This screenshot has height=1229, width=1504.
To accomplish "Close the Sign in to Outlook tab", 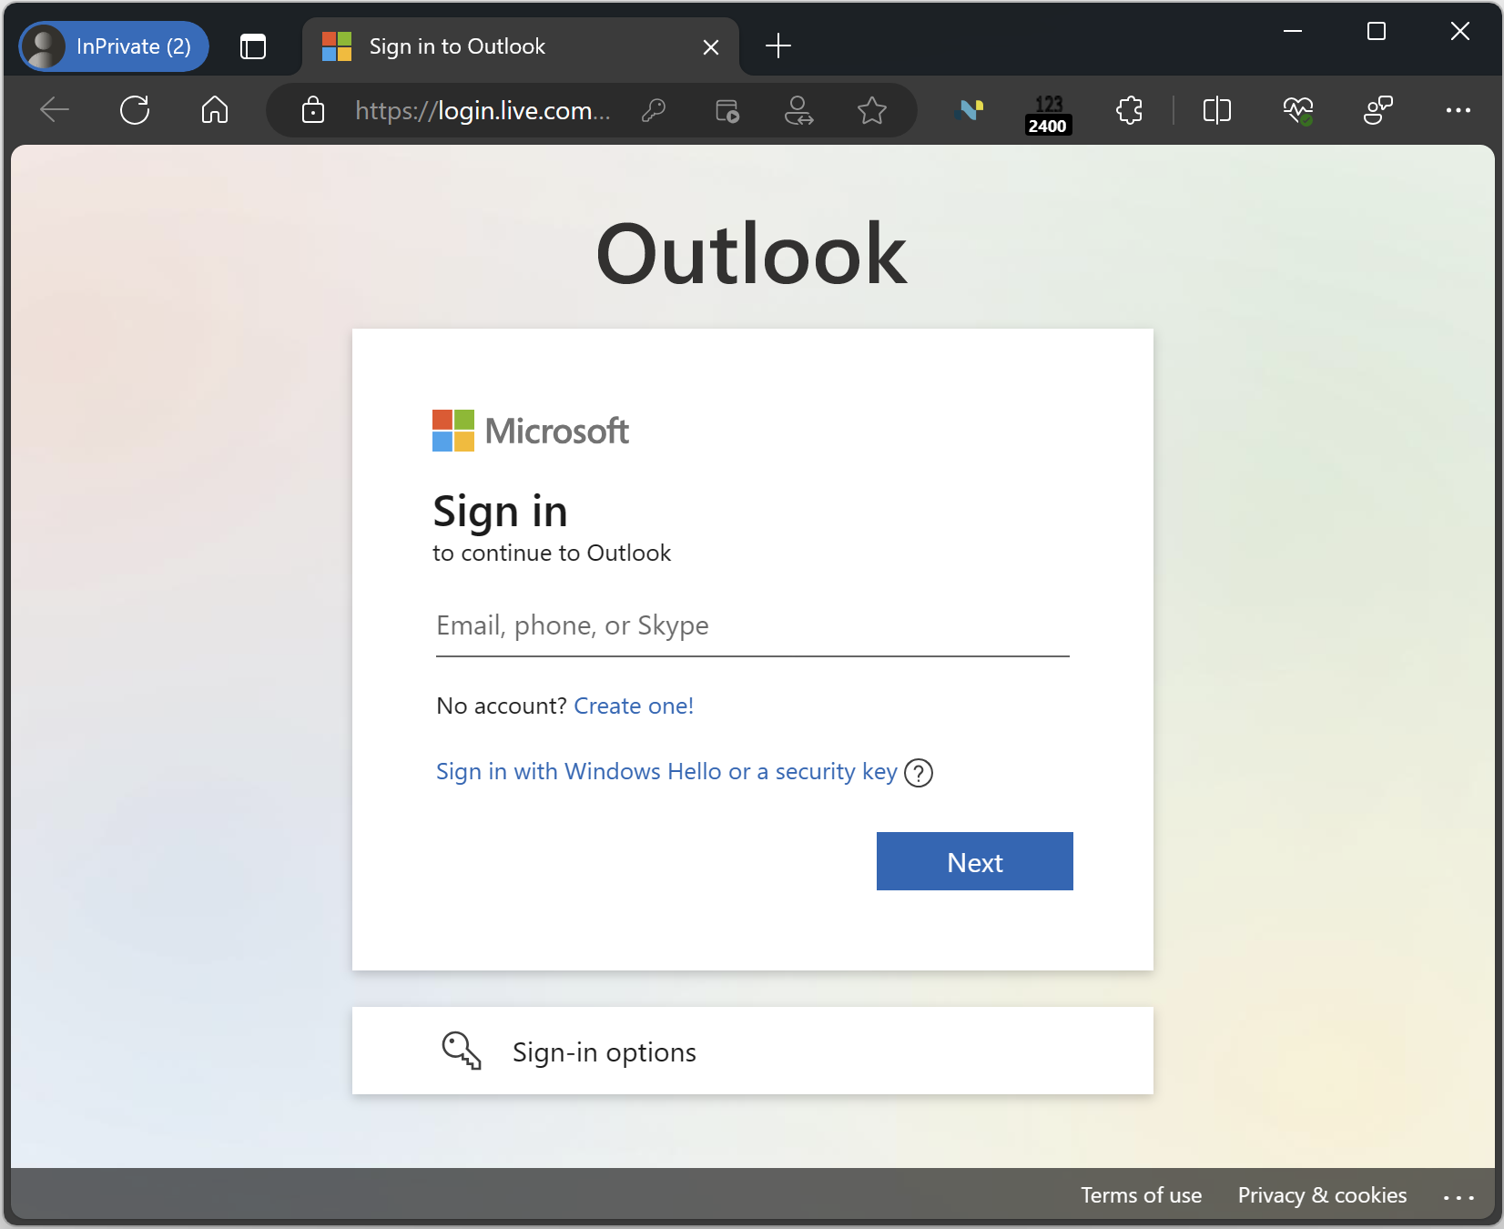I will point(711,47).
